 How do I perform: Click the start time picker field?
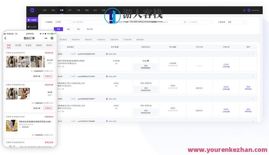point(170,22)
